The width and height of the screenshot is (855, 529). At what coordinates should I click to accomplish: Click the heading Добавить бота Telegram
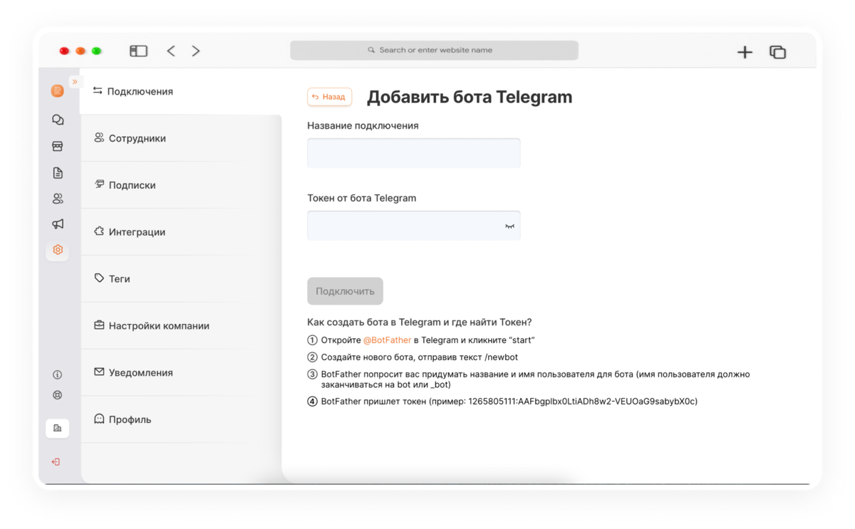(x=470, y=97)
